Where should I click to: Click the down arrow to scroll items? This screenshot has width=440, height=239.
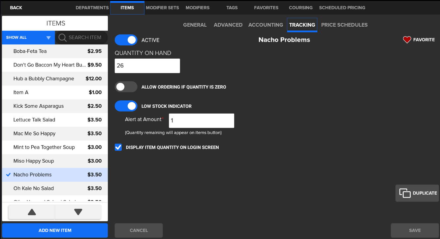pos(78,212)
